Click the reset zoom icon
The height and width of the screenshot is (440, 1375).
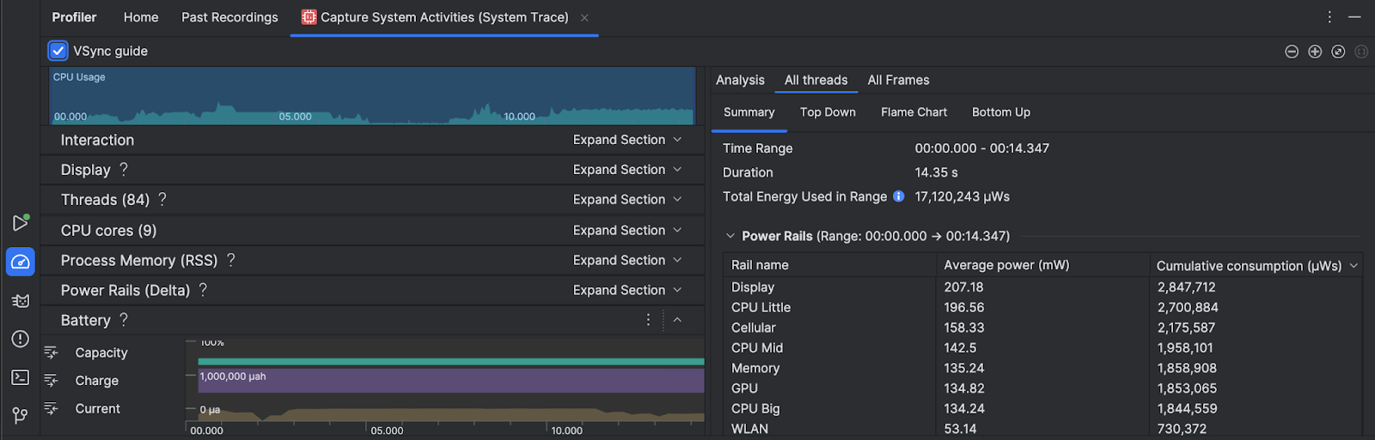point(1338,51)
